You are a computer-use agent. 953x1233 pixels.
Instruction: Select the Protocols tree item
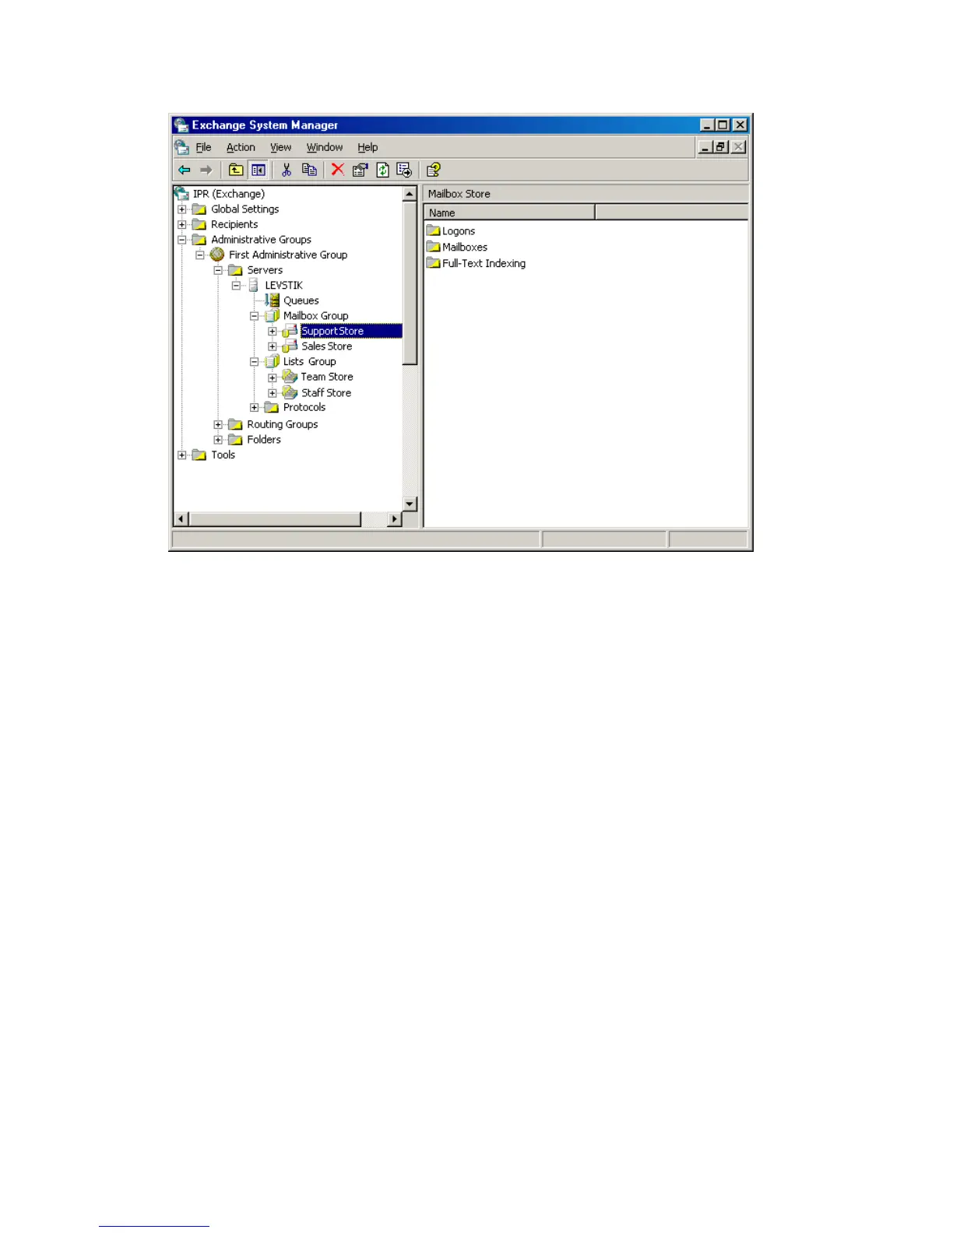click(x=304, y=407)
